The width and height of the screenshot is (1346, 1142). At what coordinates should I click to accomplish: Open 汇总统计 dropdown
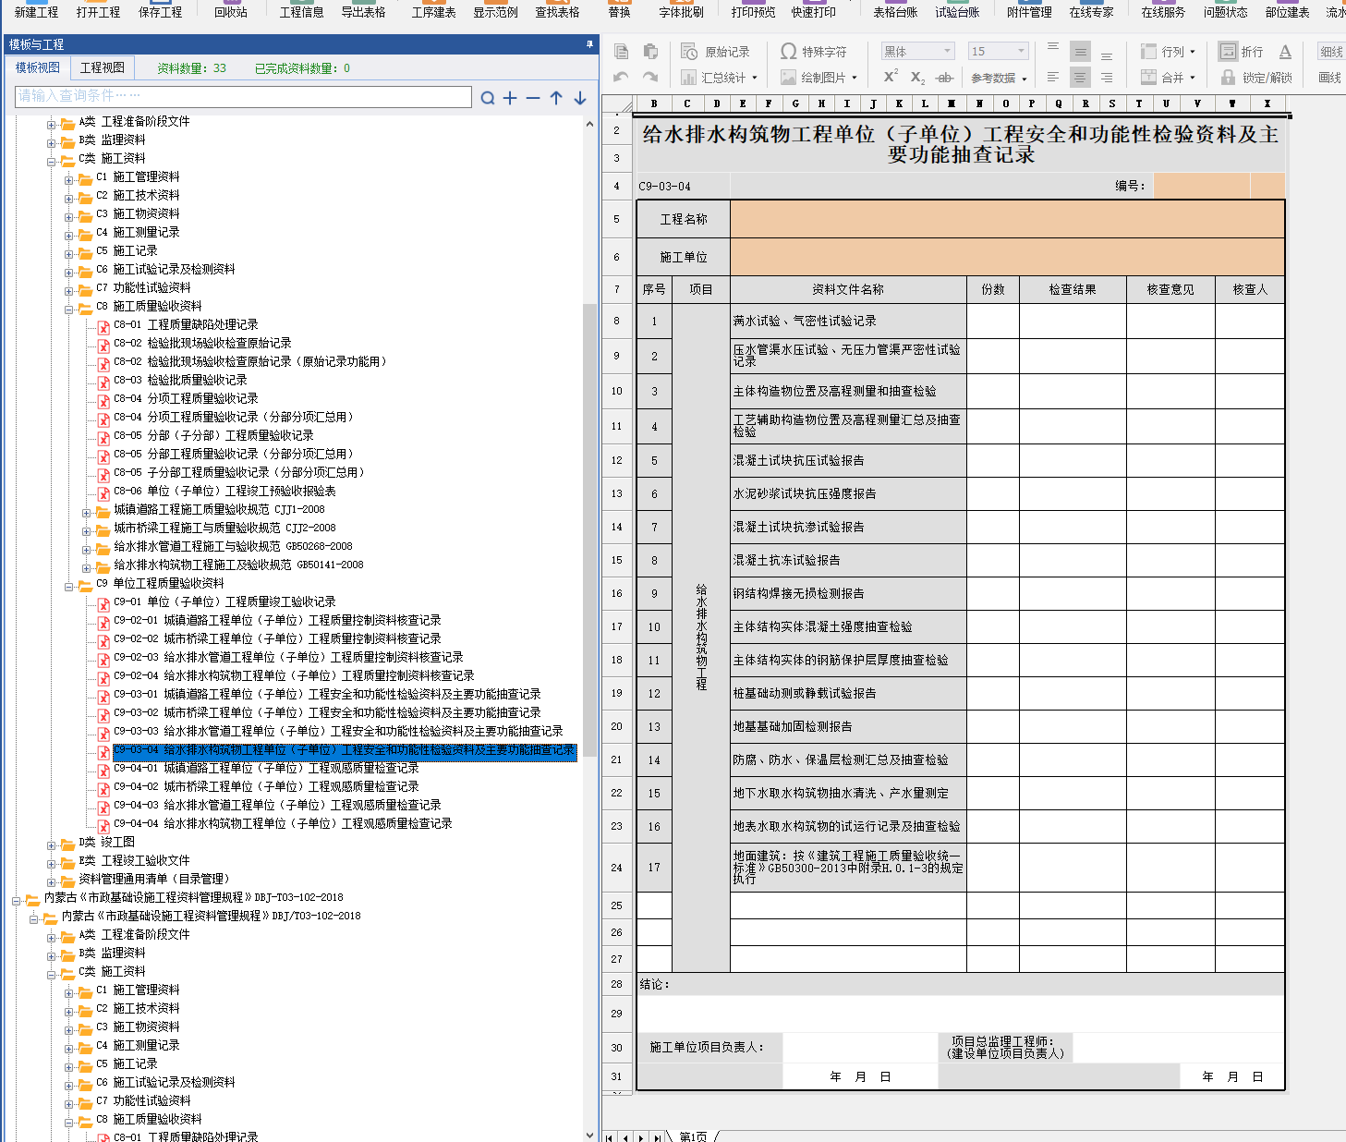tap(720, 78)
